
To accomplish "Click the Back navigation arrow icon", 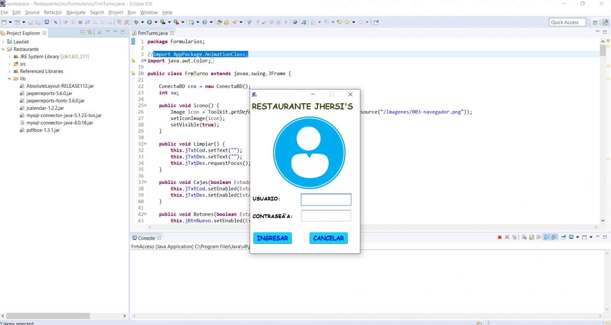I will pyautogui.click(x=347, y=22).
